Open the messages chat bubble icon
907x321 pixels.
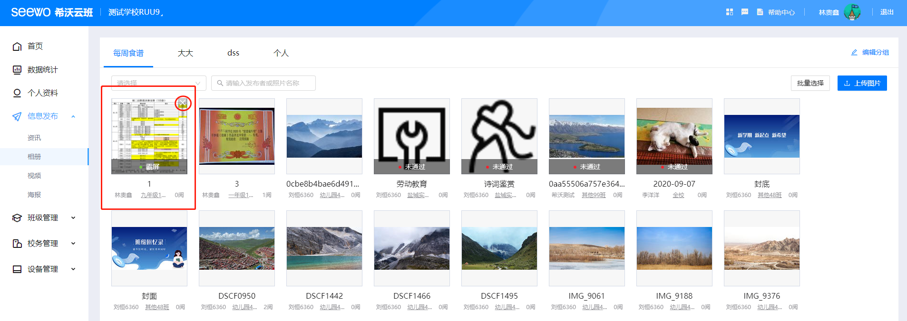click(745, 12)
